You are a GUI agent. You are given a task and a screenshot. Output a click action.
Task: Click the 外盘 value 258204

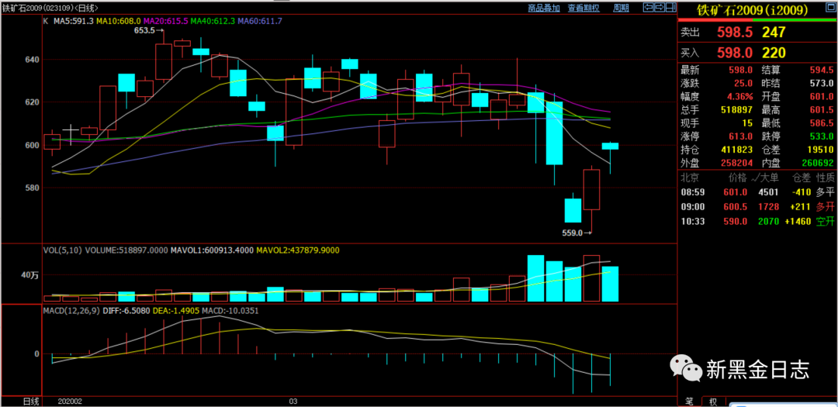[x=736, y=162]
